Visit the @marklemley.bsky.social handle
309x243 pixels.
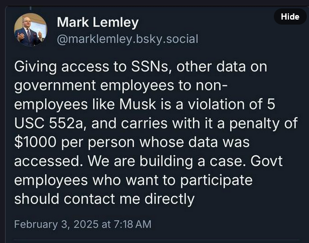[x=128, y=39]
